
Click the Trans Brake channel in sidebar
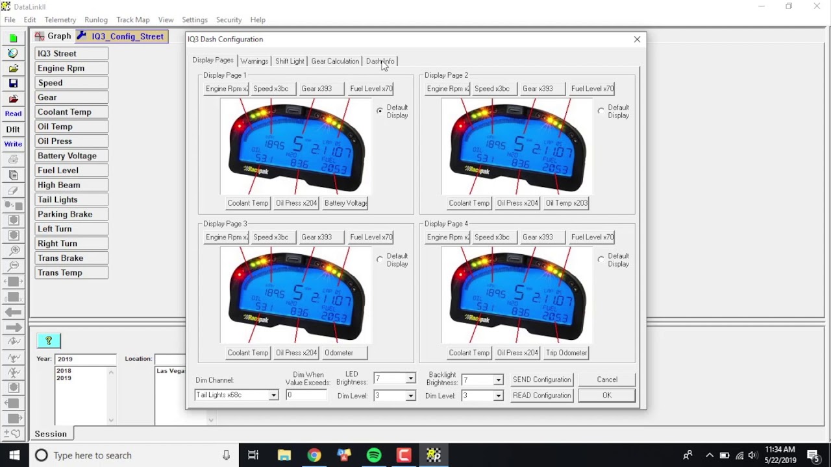coord(71,258)
